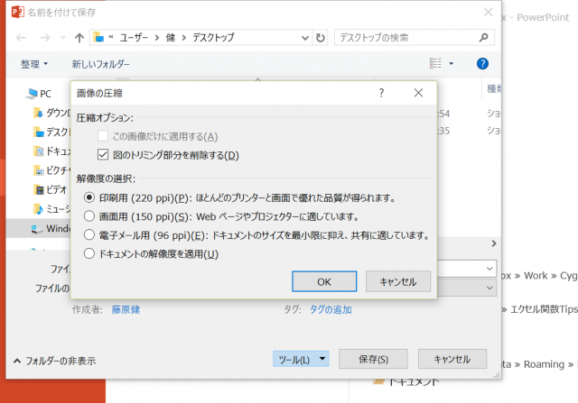578x403 pixels.
Task: Click the blue help icon in Save dialog
Action: pyautogui.click(x=482, y=64)
